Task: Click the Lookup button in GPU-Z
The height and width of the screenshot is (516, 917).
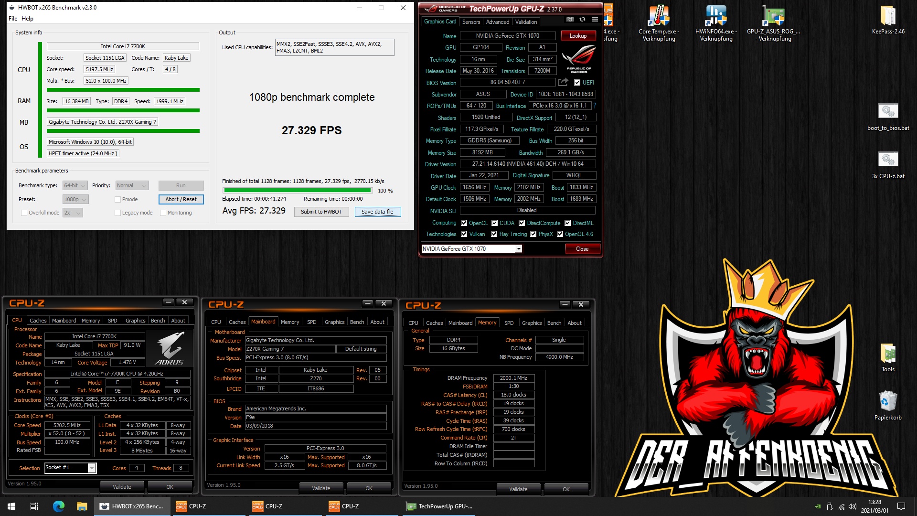Action: [578, 36]
